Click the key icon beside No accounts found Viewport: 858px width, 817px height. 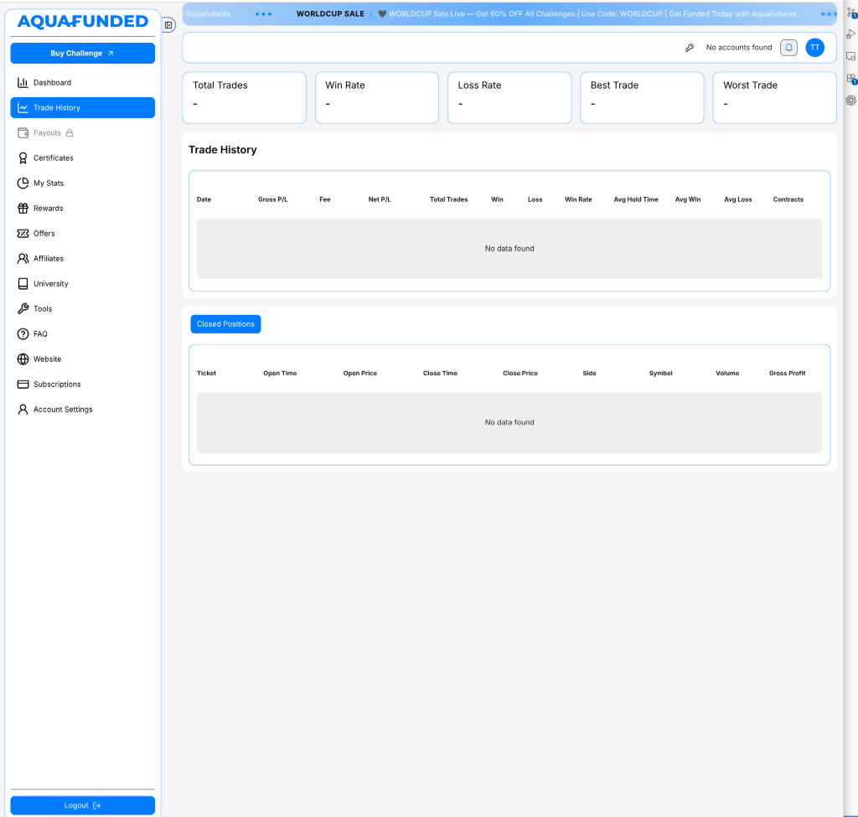[690, 48]
